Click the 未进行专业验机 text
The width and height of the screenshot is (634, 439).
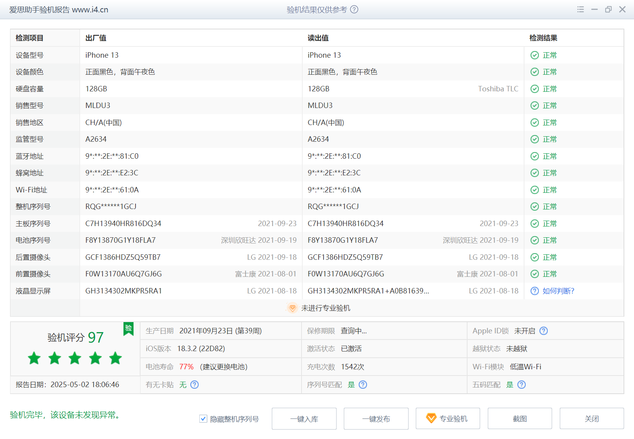(x=326, y=308)
